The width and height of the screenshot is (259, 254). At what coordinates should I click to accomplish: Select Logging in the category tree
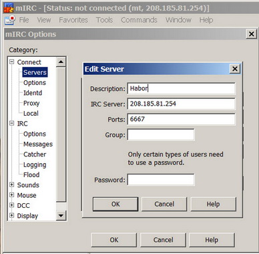(35, 164)
